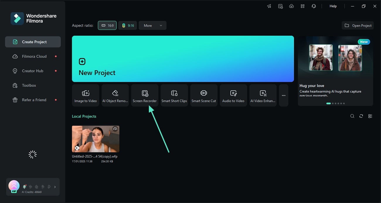Open Filmora Cloud from the sidebar
The image size is (381, 203).
(33, 56)
